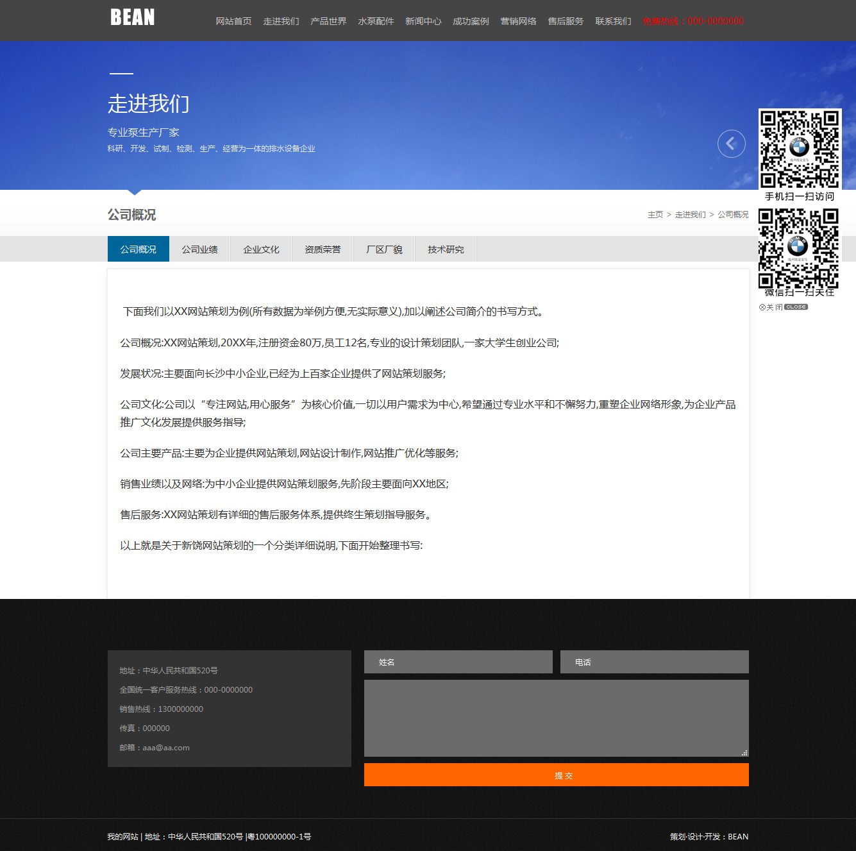Click the WeChat scan QR code image

[x=798, y=248]
